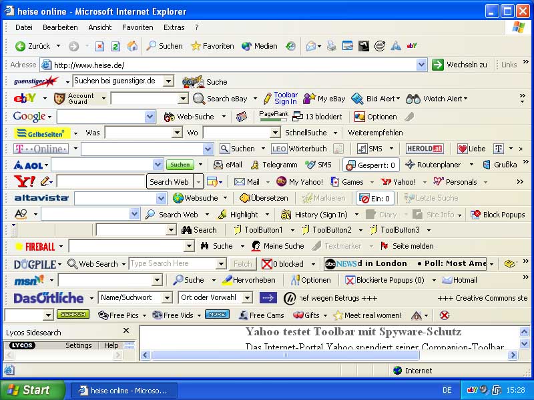Click the HEROLD.at logo button
Screen dimensions: 534x400
click(x=425, y=149)
